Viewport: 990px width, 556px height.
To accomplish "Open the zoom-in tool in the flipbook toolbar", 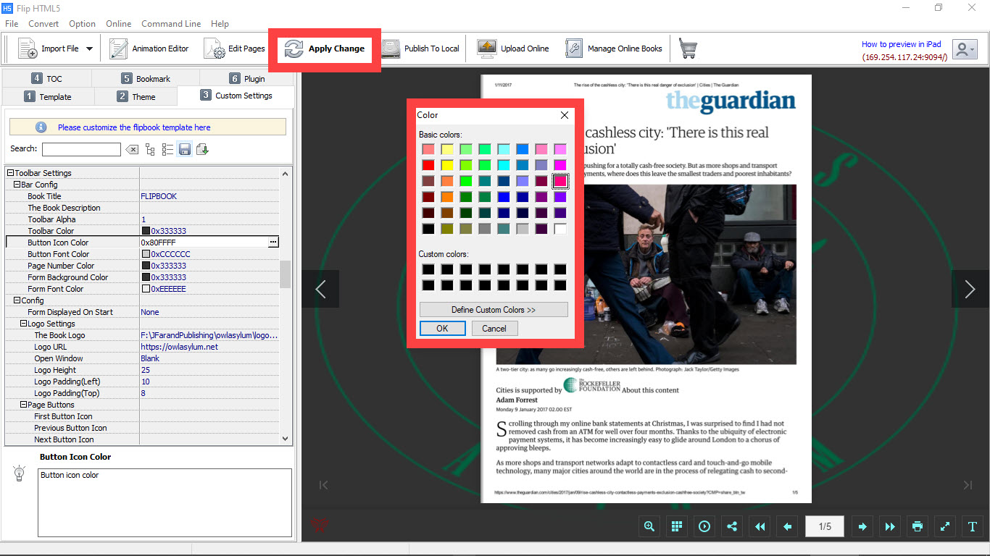I will coord(649,526).
